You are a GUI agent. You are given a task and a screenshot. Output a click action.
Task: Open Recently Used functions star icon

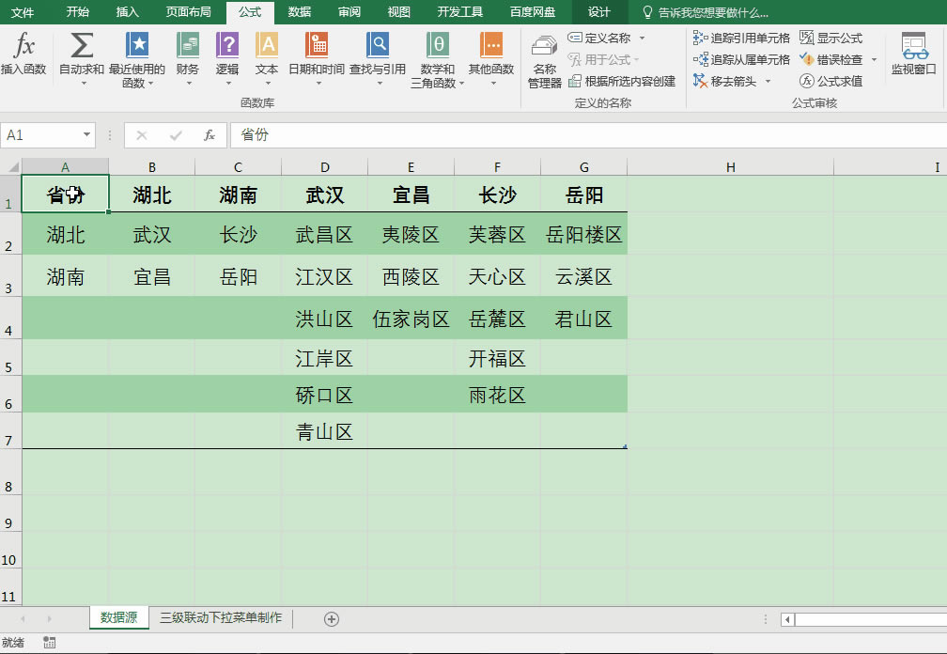click(137, 46)
